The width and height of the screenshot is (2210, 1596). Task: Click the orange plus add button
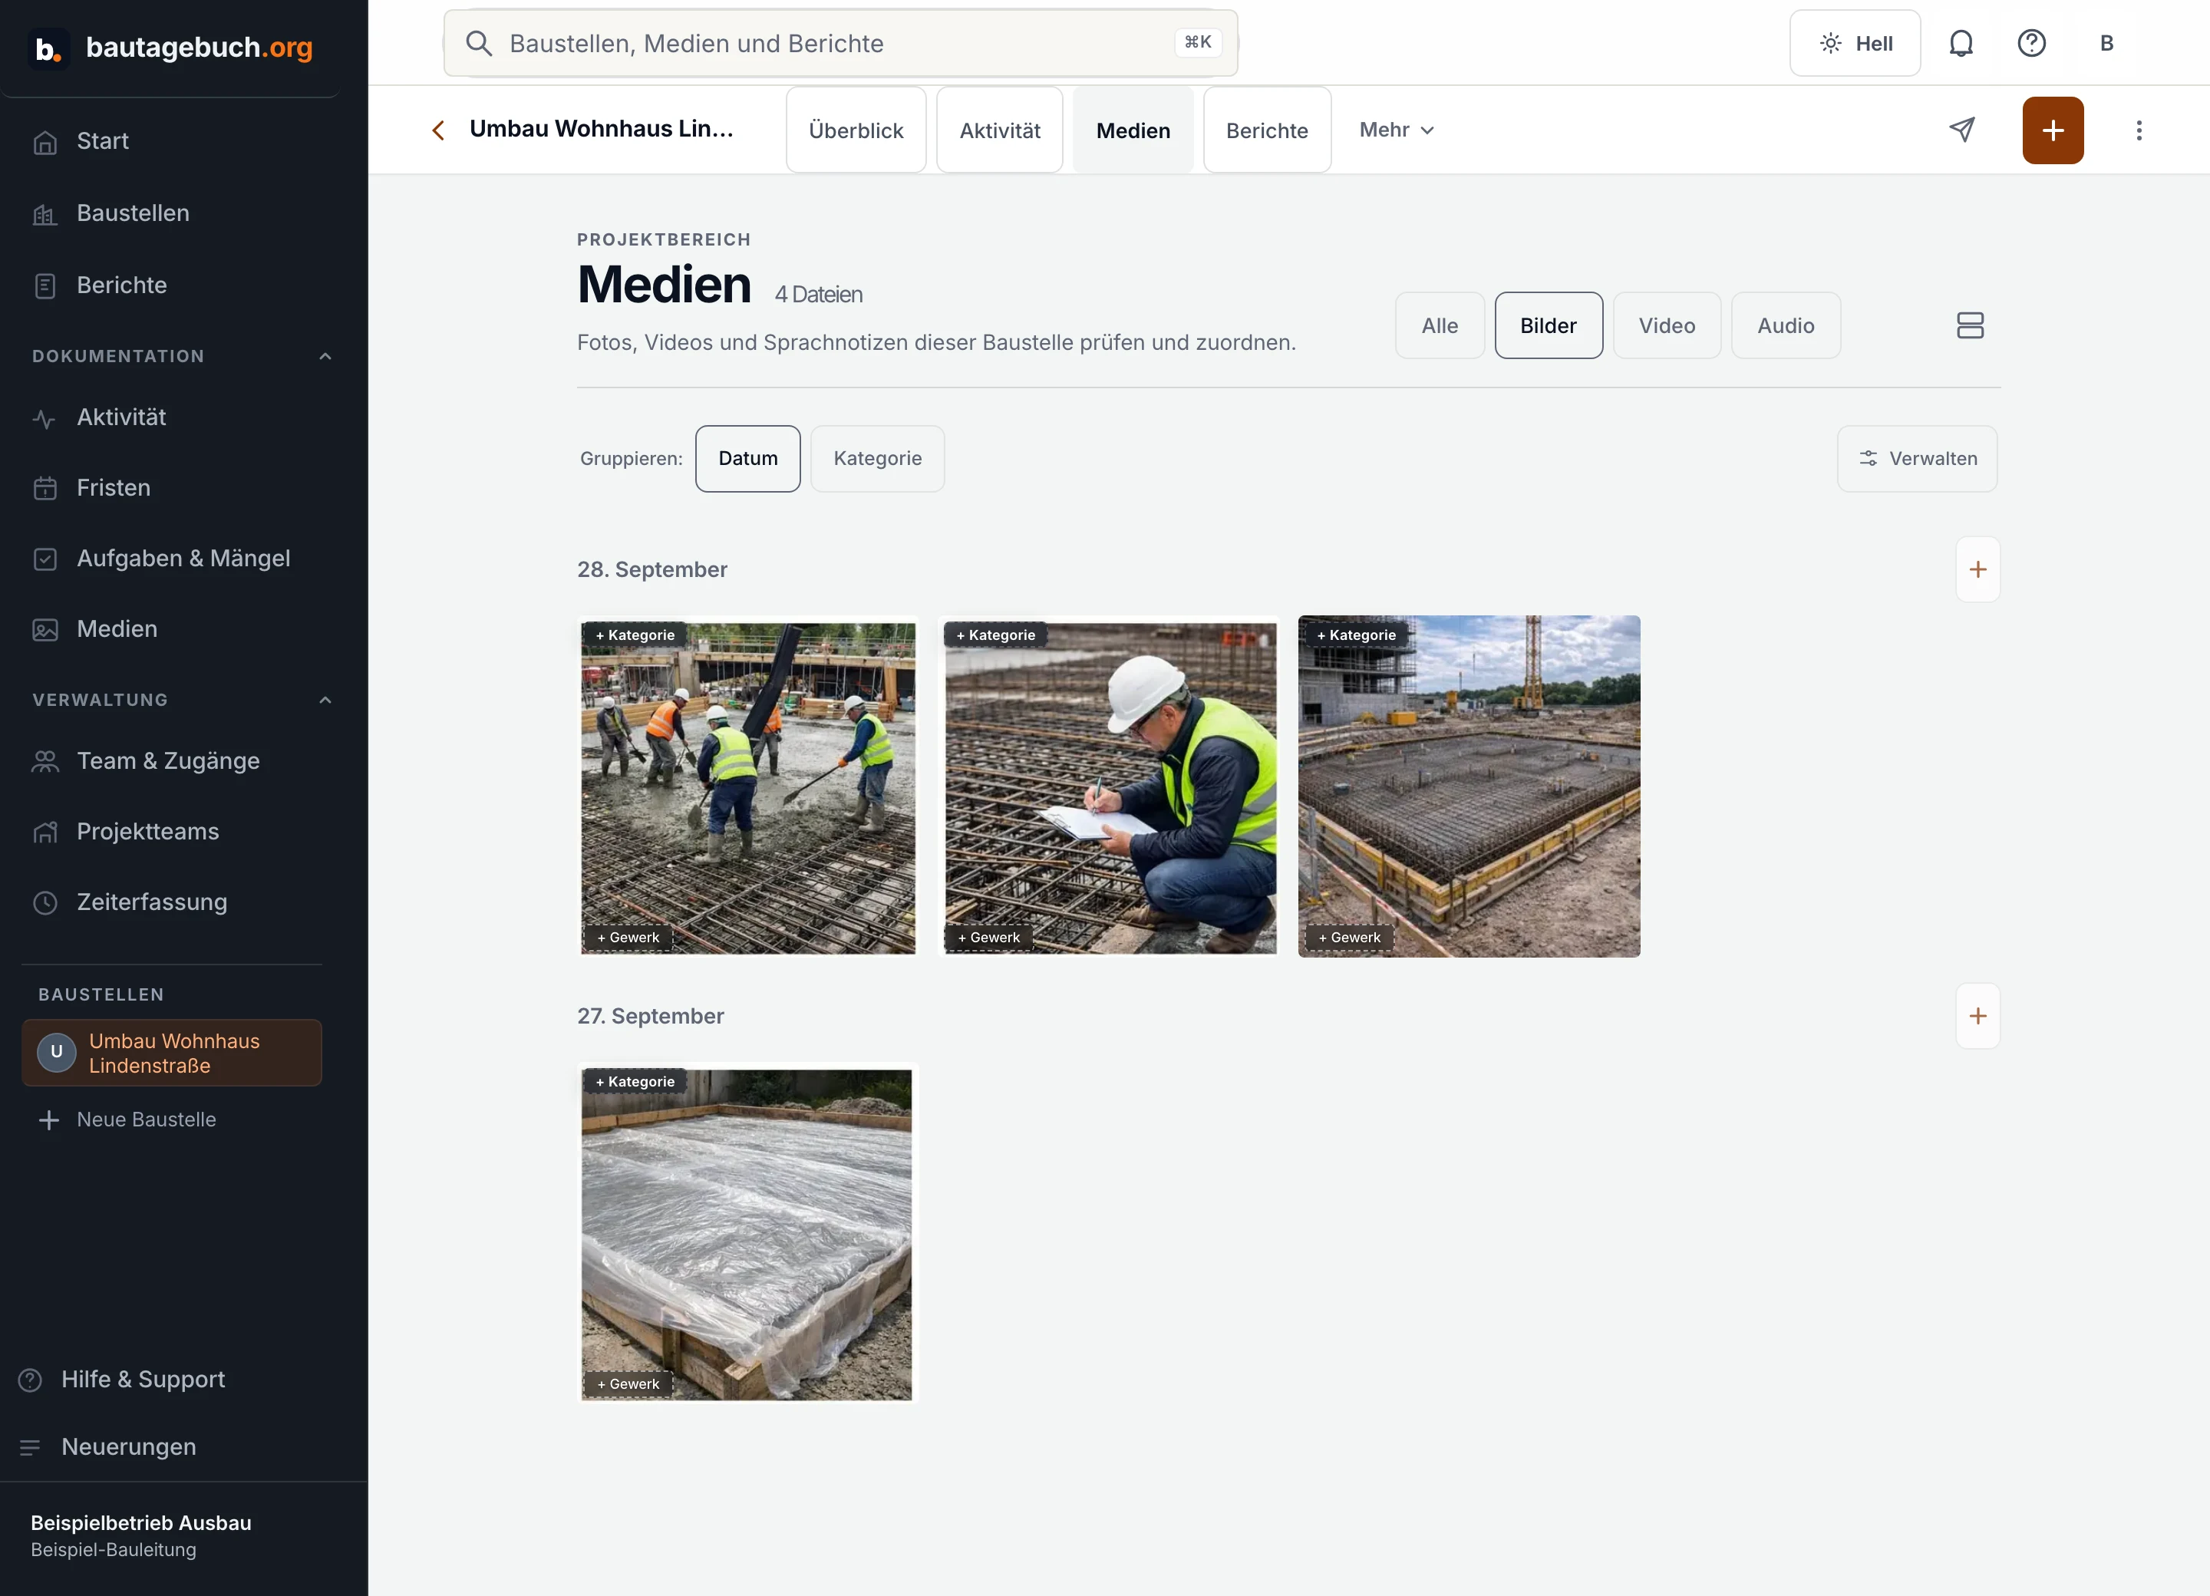click(2052, 130)
